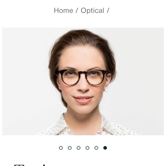Viewport: 166px width, 166px height.
Task: Click the trailing slash after Optical
Action: 108,11
